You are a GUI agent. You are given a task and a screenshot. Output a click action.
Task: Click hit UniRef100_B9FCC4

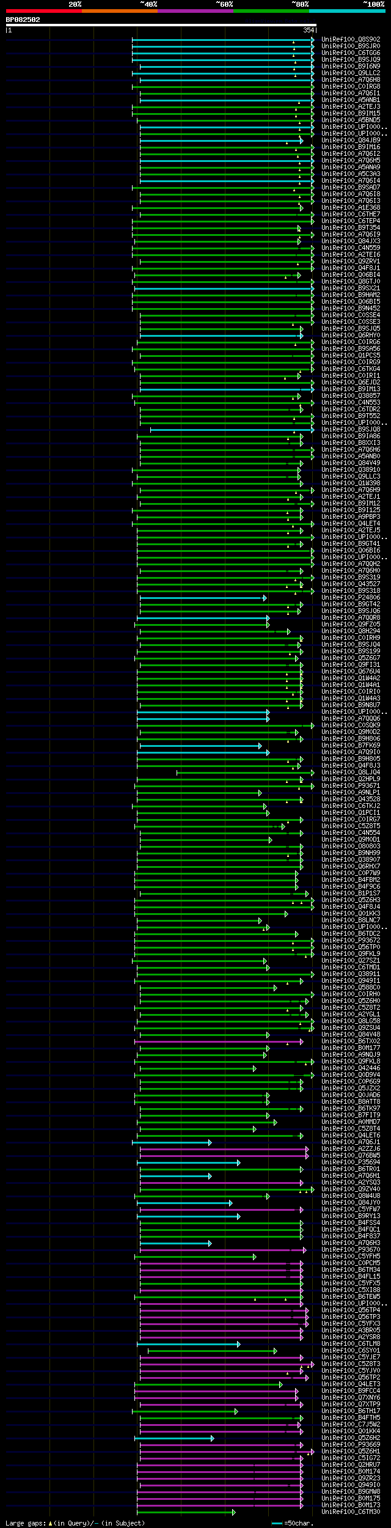click(351, 1391)
